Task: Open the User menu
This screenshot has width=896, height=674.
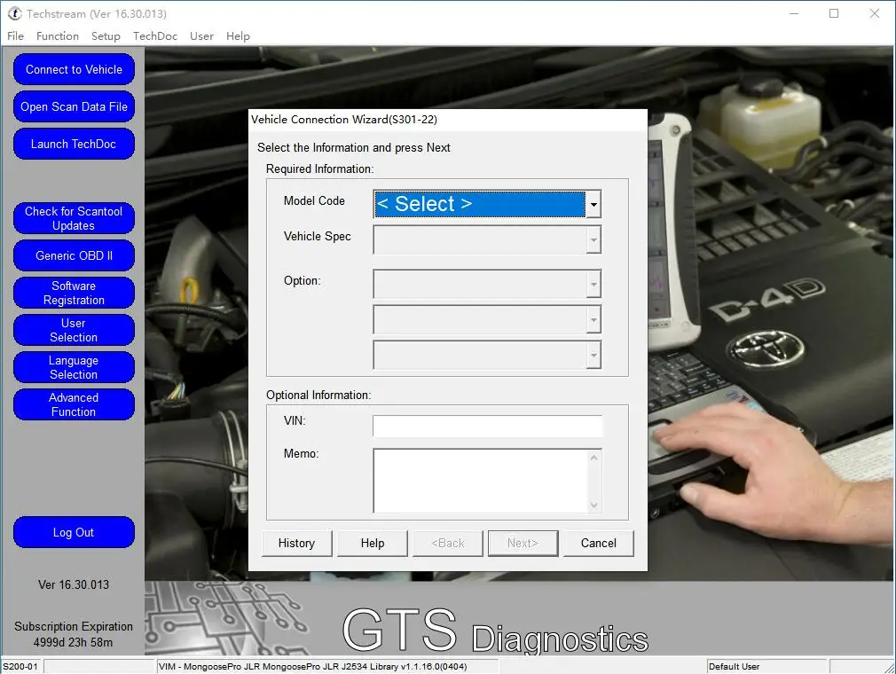Action: tap(201, 36)
